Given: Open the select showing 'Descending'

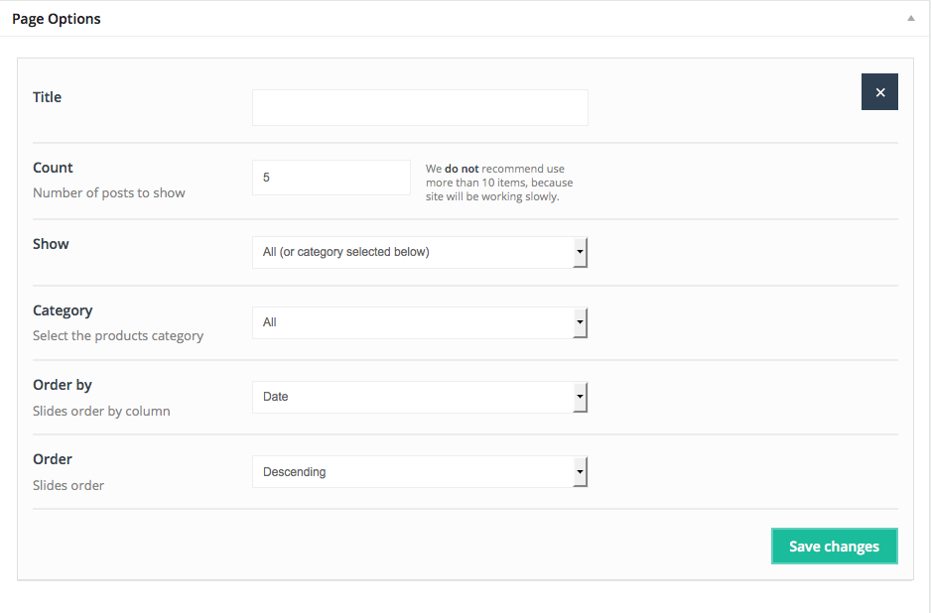Looking at the screenshot, I should tap(412, 472).
